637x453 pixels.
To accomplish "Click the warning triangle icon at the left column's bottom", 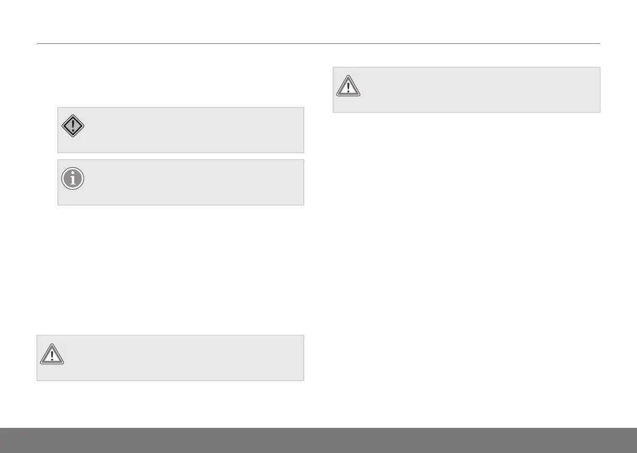I will point(52,354).
